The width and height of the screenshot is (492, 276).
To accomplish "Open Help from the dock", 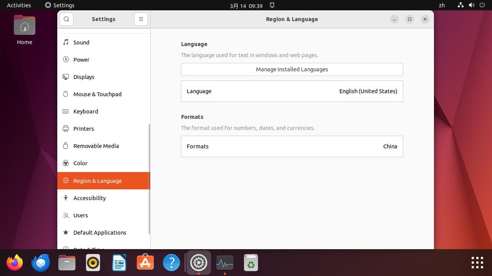I will click(x=171, y=263).
